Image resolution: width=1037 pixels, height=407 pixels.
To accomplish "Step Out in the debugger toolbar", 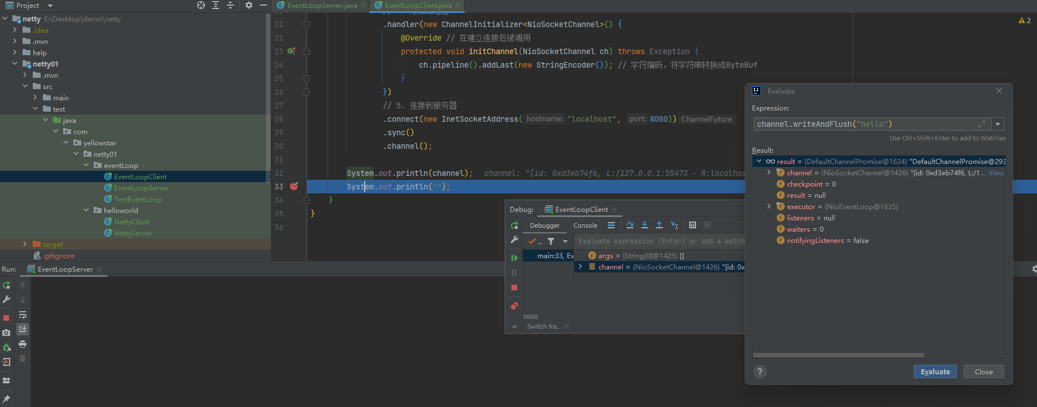I will 659,225.
